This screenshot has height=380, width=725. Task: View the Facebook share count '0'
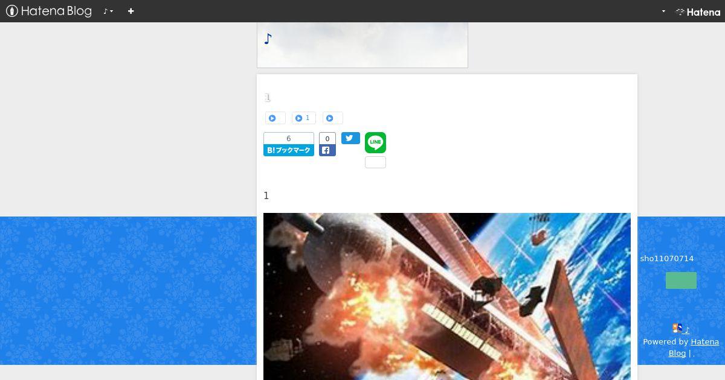coord(327,139)
